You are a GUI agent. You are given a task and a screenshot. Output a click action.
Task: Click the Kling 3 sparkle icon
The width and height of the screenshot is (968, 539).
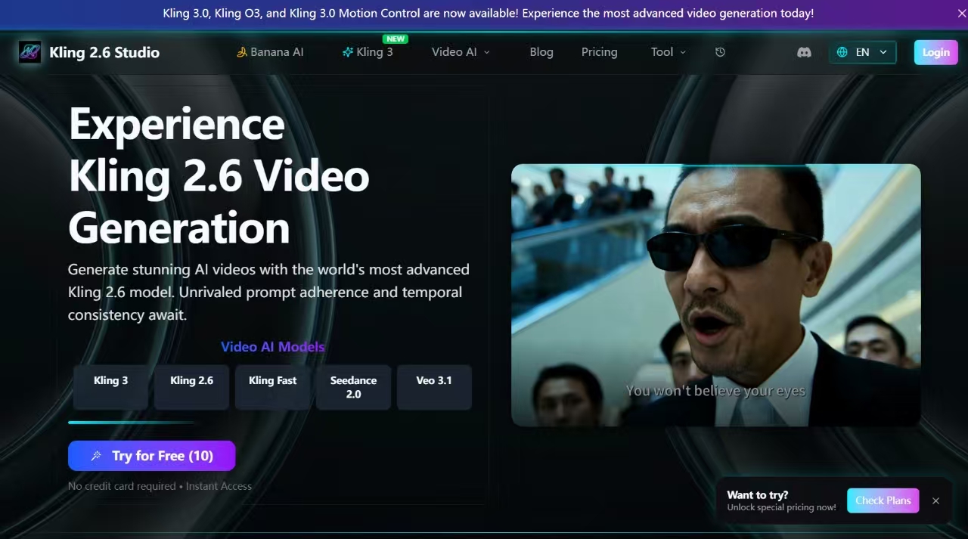point(348,52)
